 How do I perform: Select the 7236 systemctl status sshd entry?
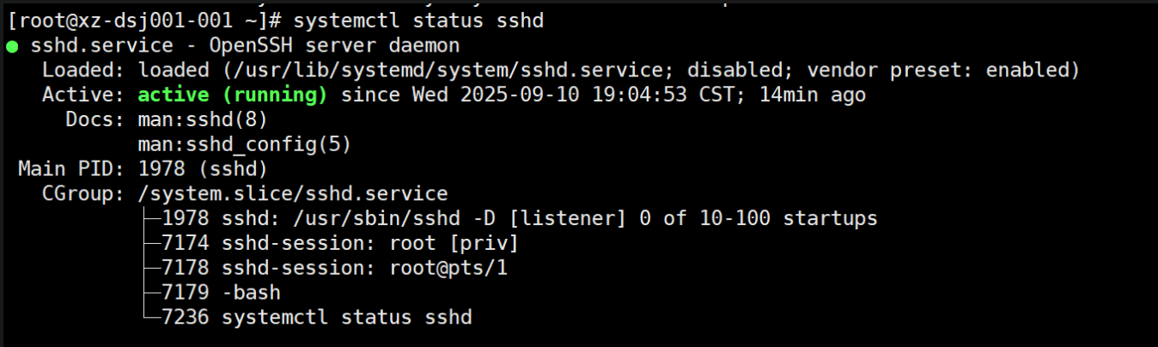point(317,318)
